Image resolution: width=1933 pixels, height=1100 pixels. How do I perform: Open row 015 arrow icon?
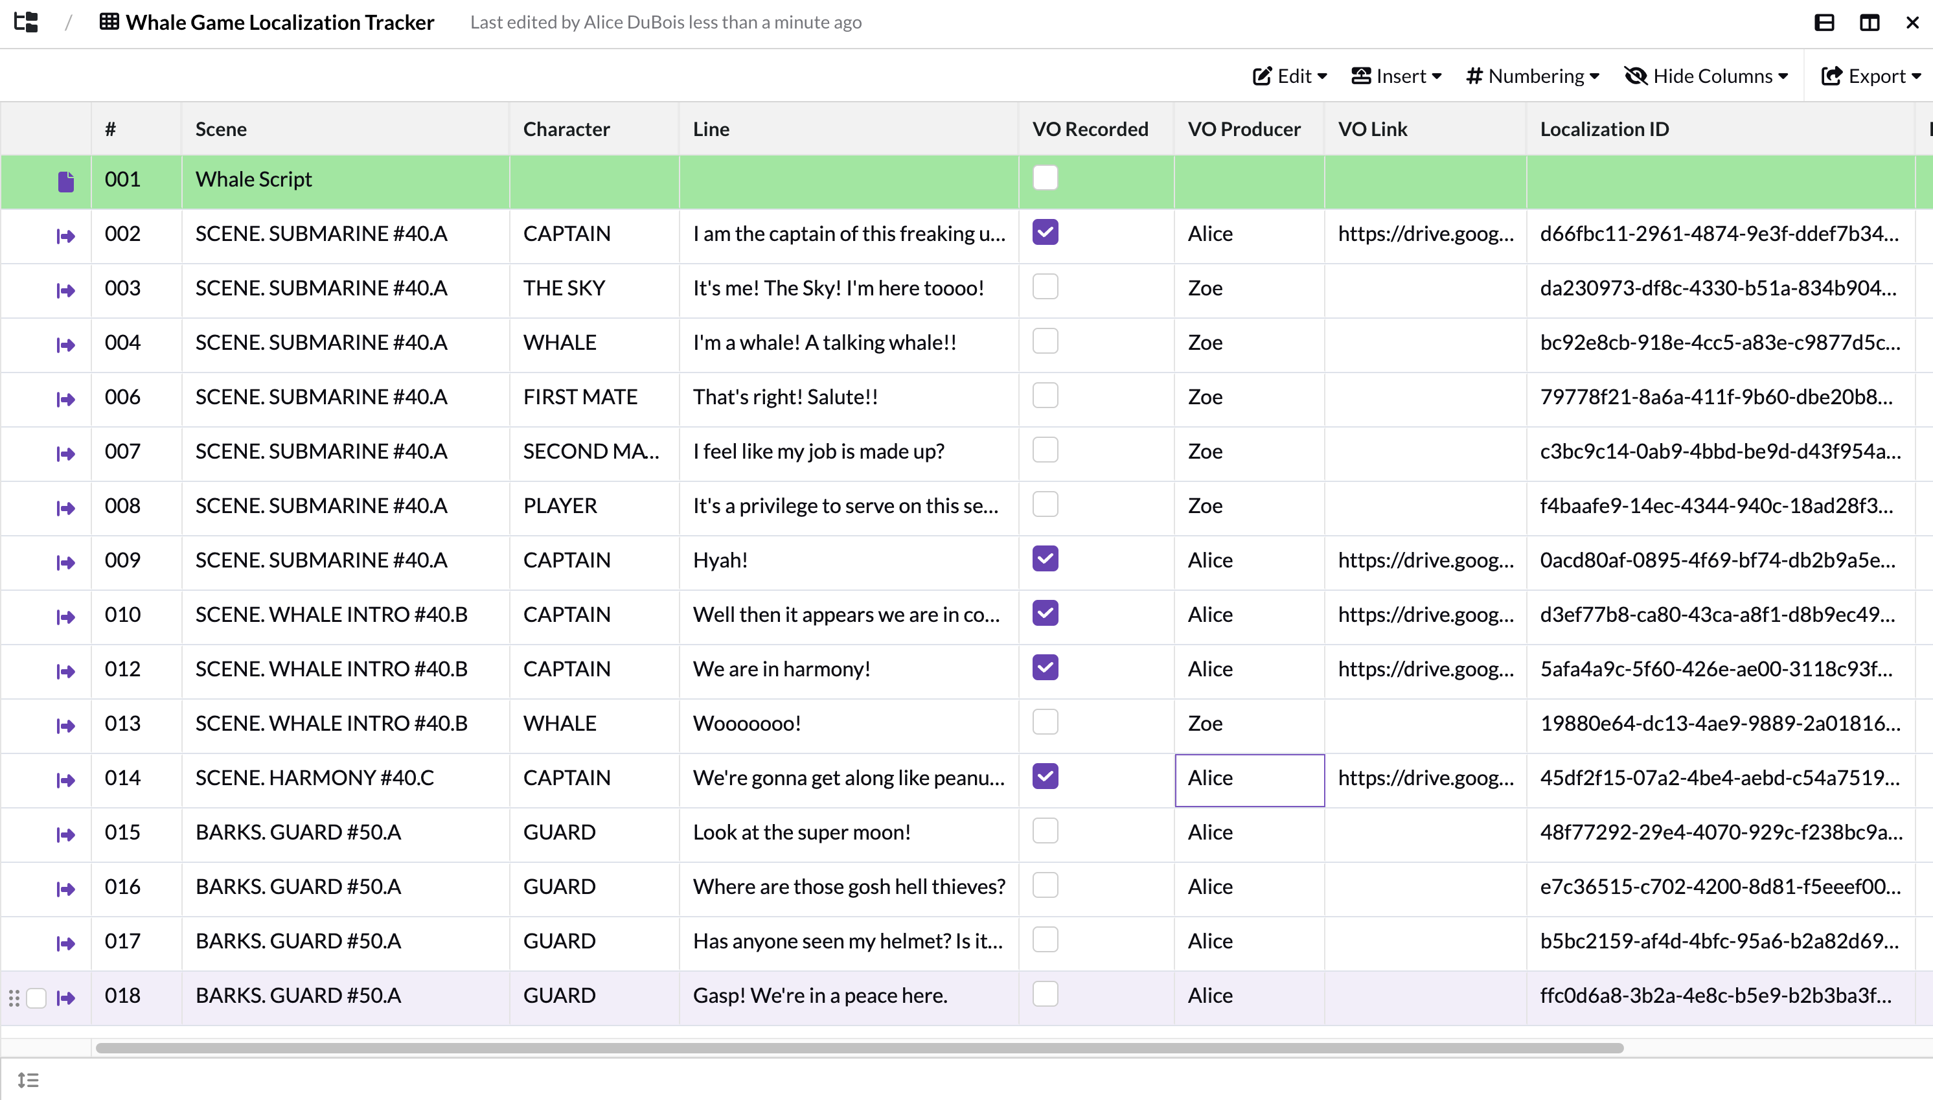[65, 835]
